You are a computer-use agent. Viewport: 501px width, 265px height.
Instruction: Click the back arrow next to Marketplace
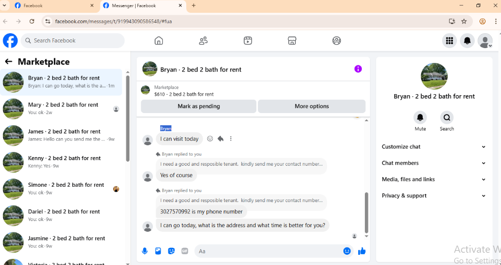pyautogui.click(x=9, y=61)
